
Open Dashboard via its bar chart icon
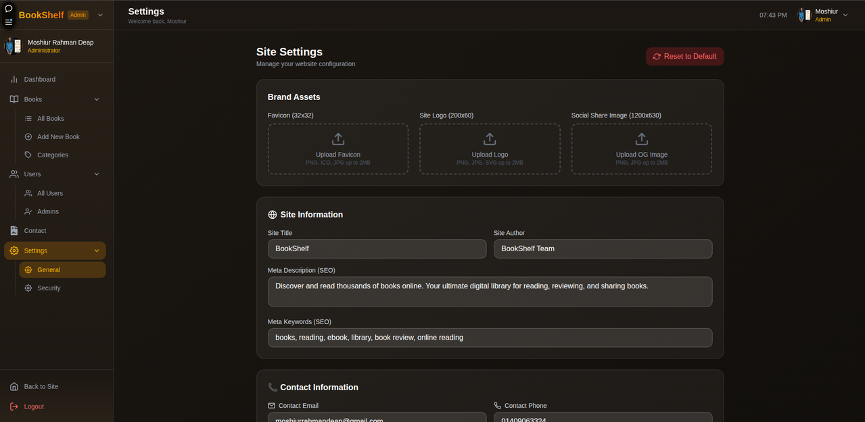(x=14, y=79)
